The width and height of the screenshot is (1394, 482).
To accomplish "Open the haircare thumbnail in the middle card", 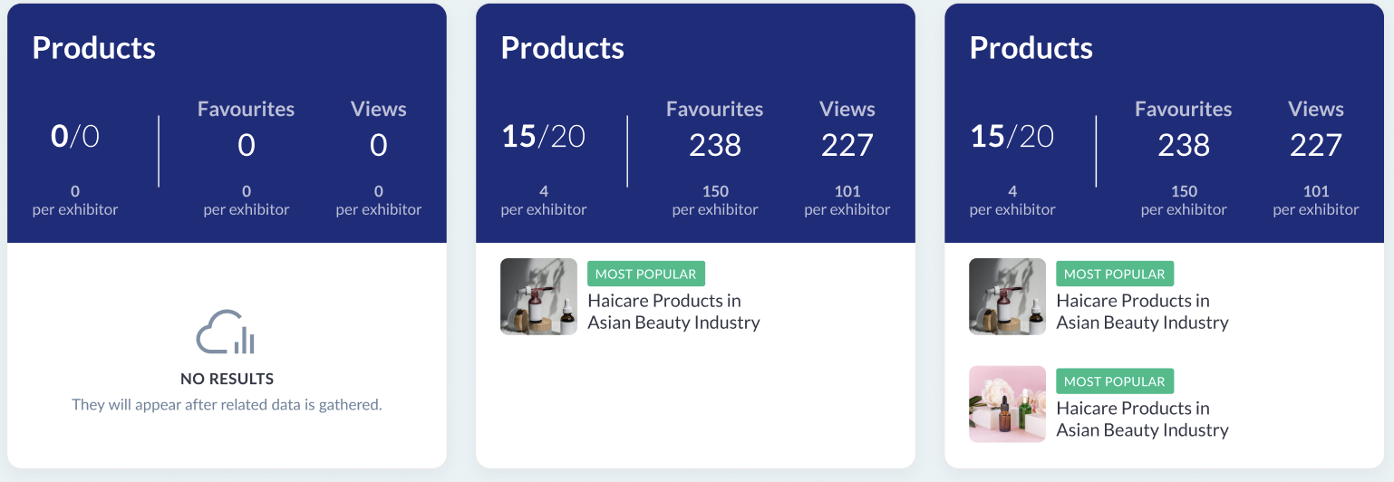I will (x=538, y=297).
